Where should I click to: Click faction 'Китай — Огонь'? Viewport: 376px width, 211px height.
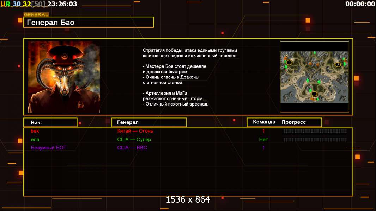135,131
